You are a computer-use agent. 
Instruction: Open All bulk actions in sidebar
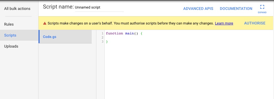click(x=17, y=9)
